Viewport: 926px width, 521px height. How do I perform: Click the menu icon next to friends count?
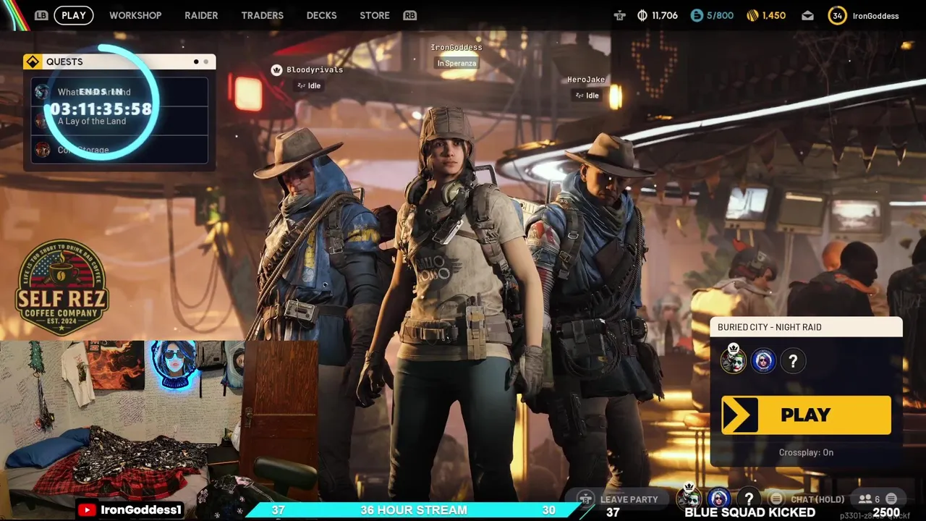tap(891, 499)
